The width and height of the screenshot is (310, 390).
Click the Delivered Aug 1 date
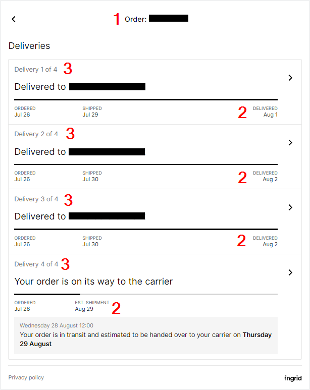click(x=270, y=115)
